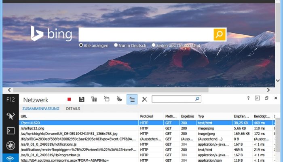The image size is (283, 162).
Task: Click the always refresh from server icon
Action: tap(94, 99)
